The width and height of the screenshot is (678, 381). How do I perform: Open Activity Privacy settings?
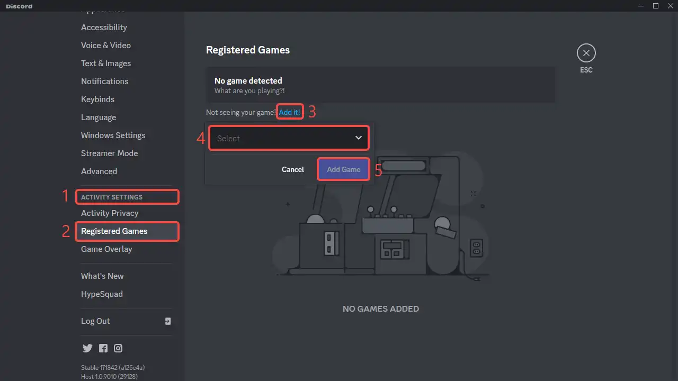point(110,213)
